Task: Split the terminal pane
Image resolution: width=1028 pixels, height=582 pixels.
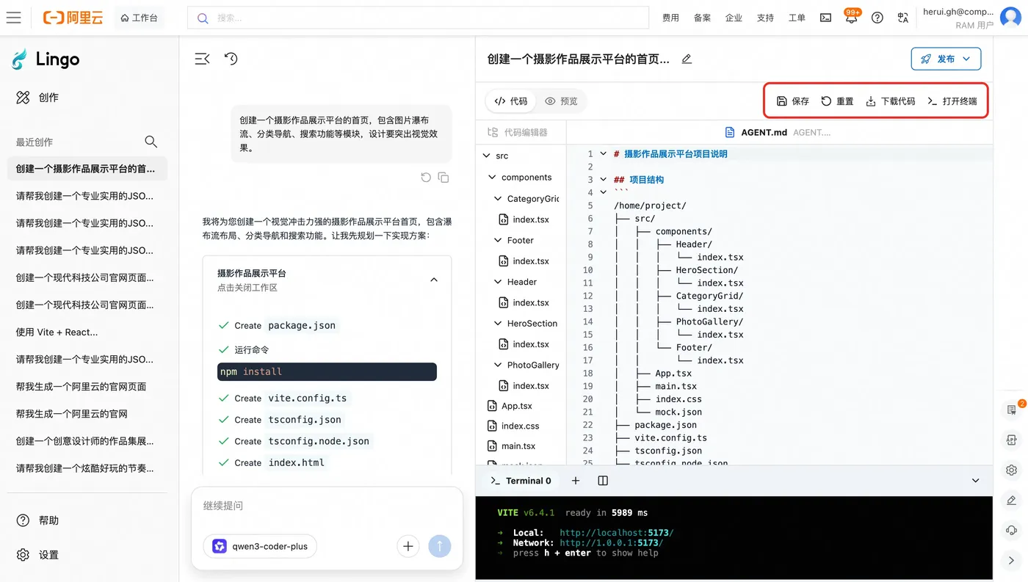Action: click(x=603, y=481)
